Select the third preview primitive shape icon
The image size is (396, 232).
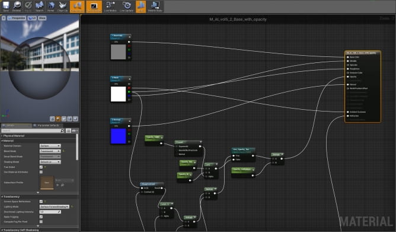tap(64, 119)
